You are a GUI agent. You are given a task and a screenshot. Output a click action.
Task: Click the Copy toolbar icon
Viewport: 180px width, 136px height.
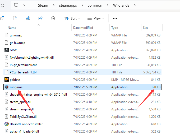[x=3, y=18]
